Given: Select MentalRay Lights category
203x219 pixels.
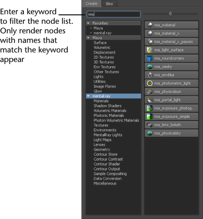Looking at the screenshot, I should [x=108, y=135].
